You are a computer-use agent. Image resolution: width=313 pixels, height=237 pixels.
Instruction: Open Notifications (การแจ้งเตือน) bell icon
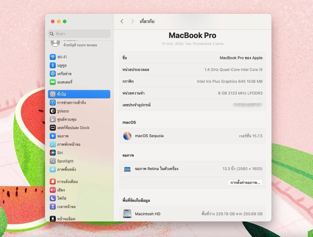53,182
